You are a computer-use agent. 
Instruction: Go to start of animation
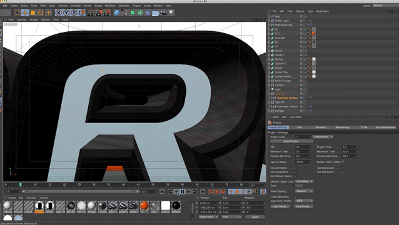tap(162, 192)
